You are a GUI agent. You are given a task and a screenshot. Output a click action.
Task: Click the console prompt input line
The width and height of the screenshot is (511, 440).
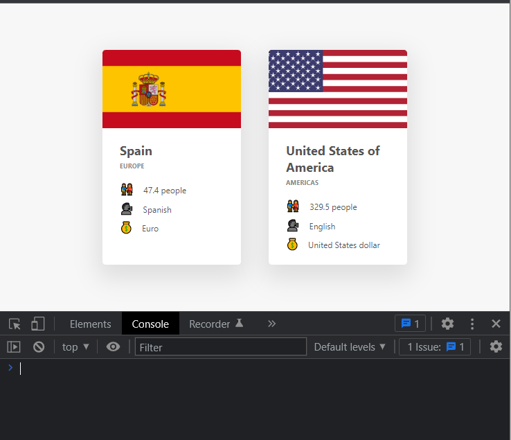[261, 369]
